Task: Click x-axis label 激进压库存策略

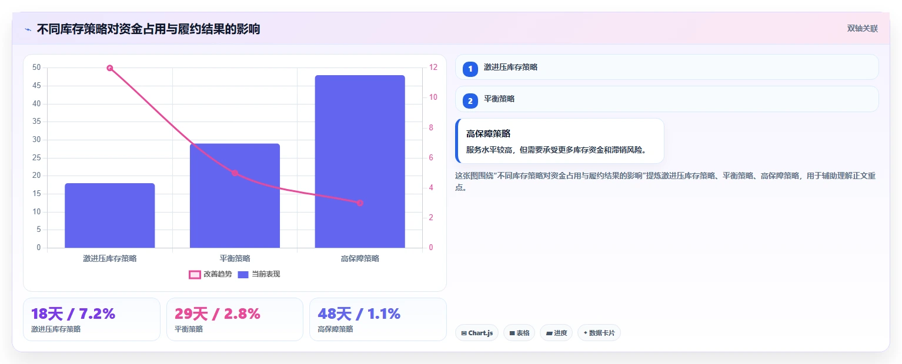Action: [110, 258]
